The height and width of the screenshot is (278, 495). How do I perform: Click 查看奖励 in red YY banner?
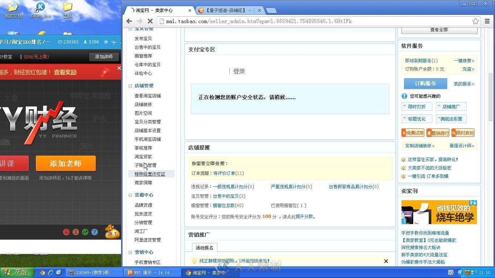point(65,72)
